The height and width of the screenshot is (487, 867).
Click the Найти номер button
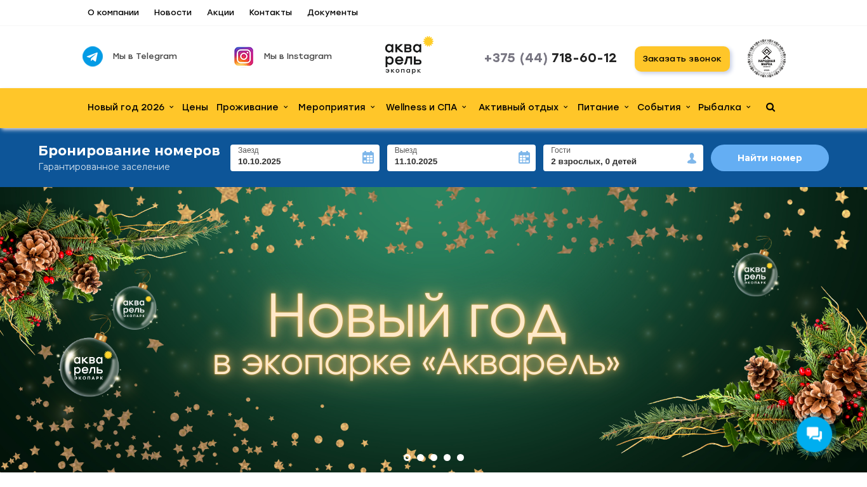[770, 158]
